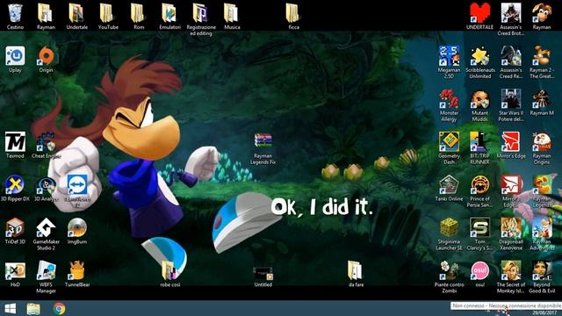Open WBFS Manager shortcut
Screen dimensions: 562x316
[x=46, y=271]
